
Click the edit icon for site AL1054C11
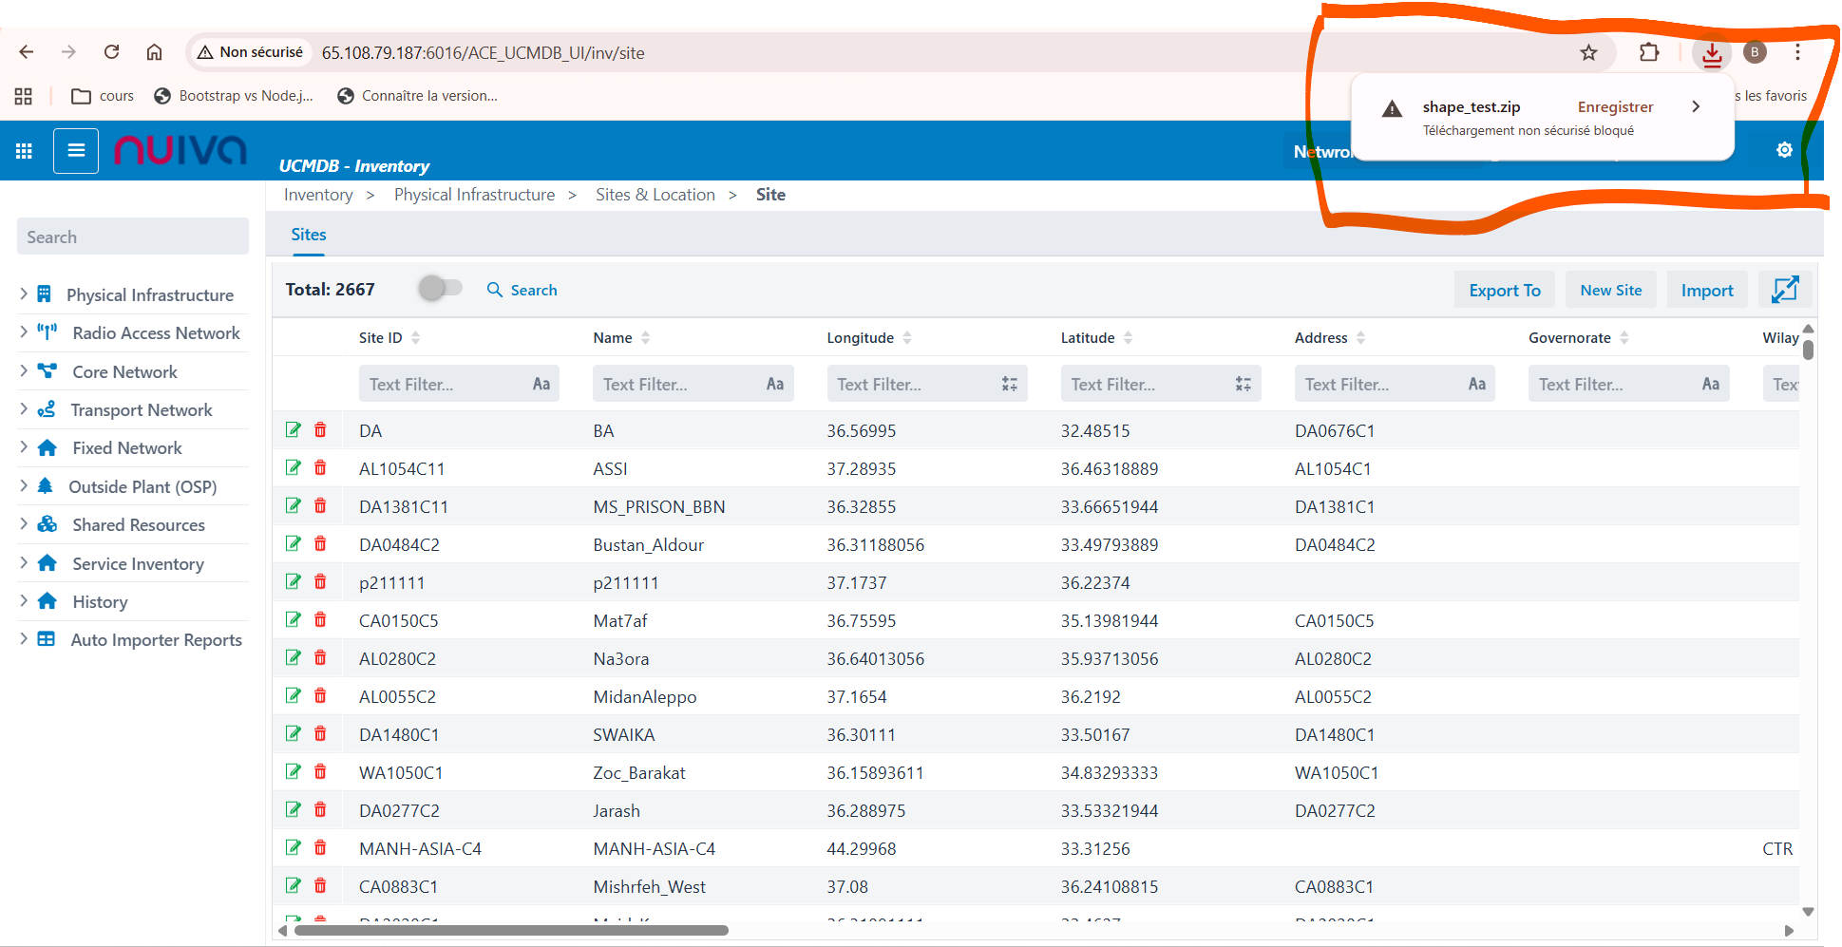[294, 468]
